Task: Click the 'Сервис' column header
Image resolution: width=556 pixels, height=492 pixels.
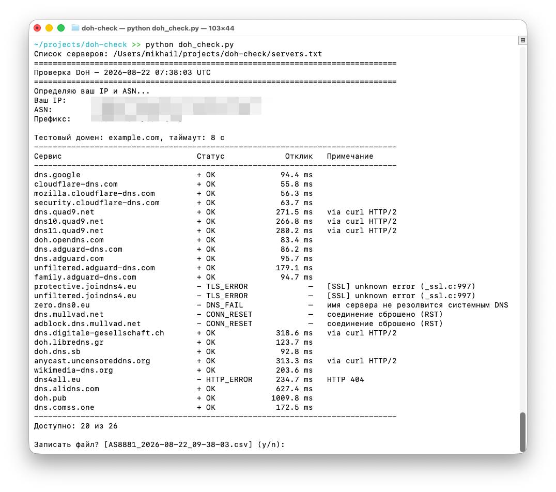Action: click(x=48, y=156)
